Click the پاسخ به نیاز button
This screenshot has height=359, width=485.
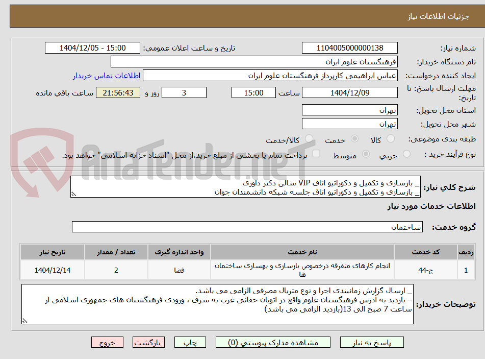pos(372,342)
